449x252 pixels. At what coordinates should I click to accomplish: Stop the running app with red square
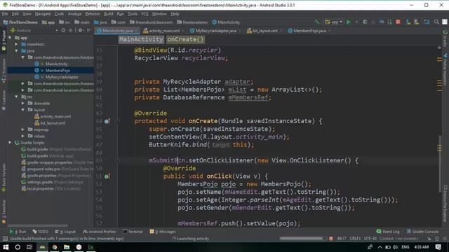(398, 22)
